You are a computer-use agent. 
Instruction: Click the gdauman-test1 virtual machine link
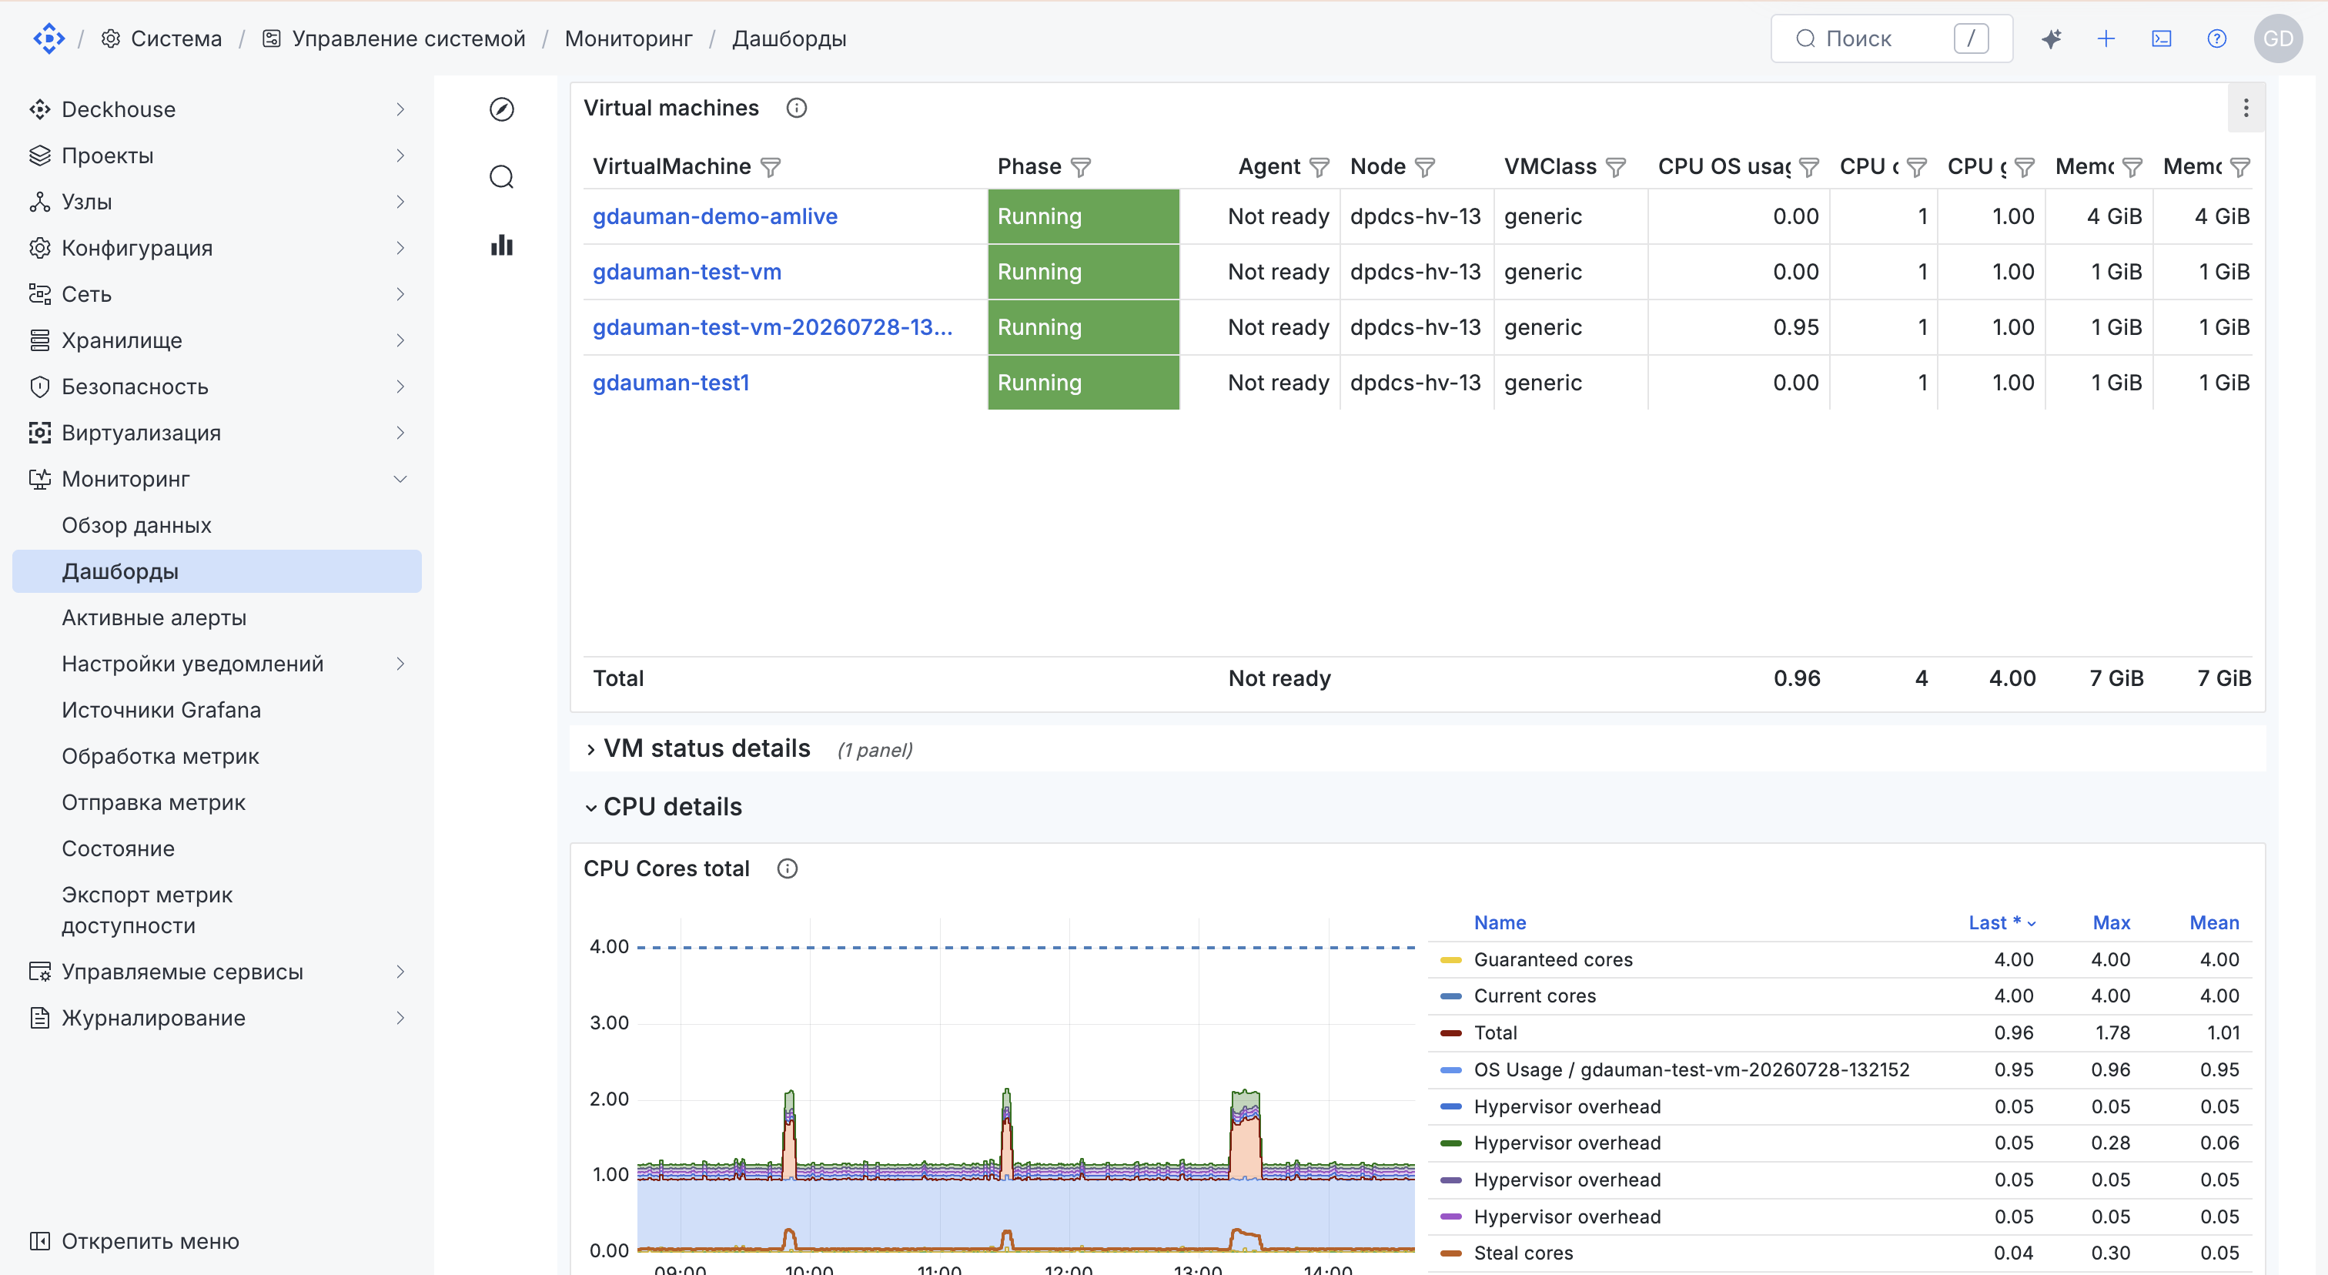click(x=671, y=383)
